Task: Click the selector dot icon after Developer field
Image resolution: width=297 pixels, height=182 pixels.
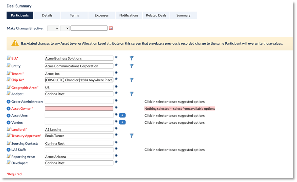Action: tap(116, 162)
